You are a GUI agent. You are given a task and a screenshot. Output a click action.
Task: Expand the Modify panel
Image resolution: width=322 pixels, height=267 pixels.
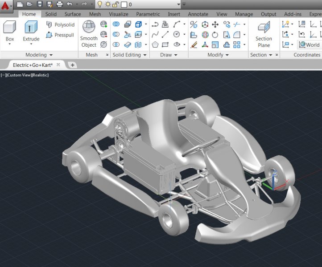tap(218, 55)
